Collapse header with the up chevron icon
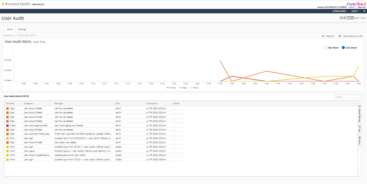The image size is (367, 184). 364,11
